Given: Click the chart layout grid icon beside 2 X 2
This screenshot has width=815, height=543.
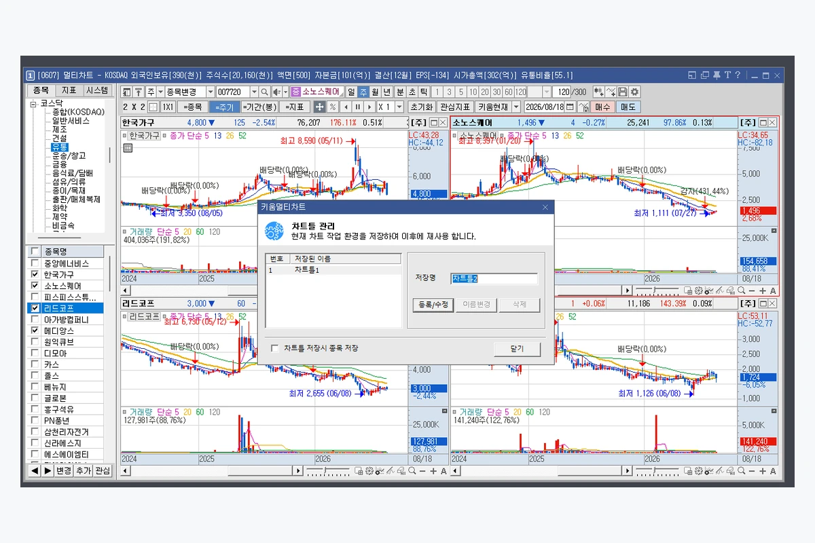Looking at the screenshot, I should tap(152, 107).
